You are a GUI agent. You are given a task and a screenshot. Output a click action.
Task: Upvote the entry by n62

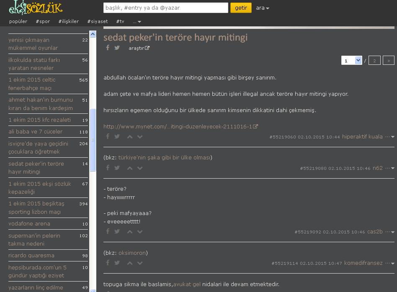130,168
